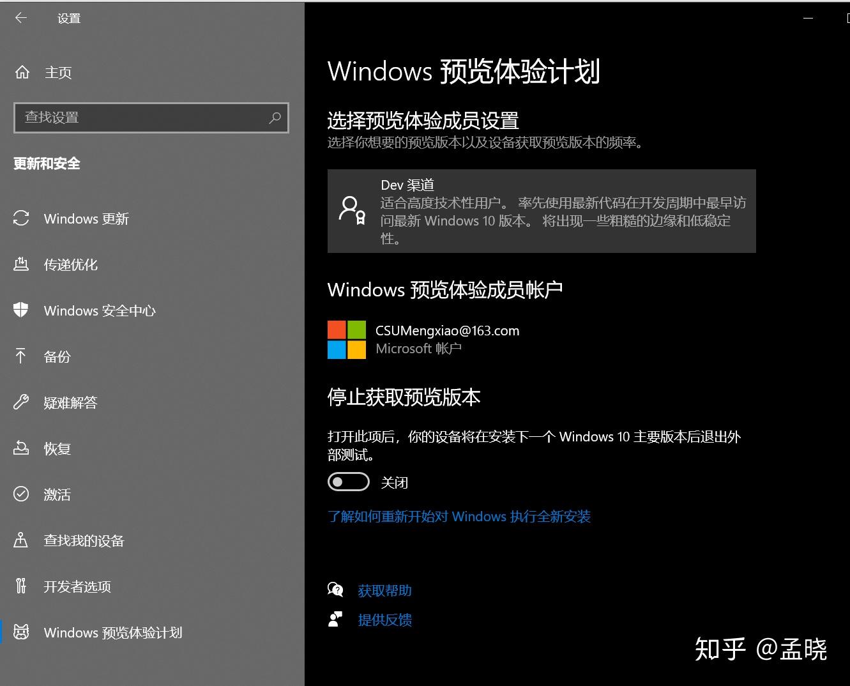Go to 开发者选项 settings
The width and height of the screenshot is (850, 686).
coord(77,586)
